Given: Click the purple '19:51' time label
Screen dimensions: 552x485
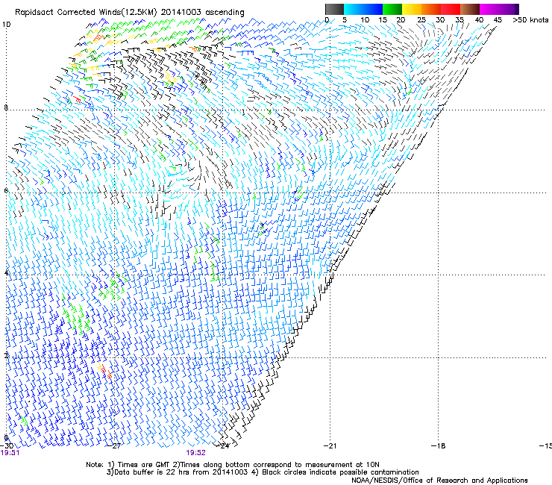Looking at the screenshot, I should click(10, 453).
